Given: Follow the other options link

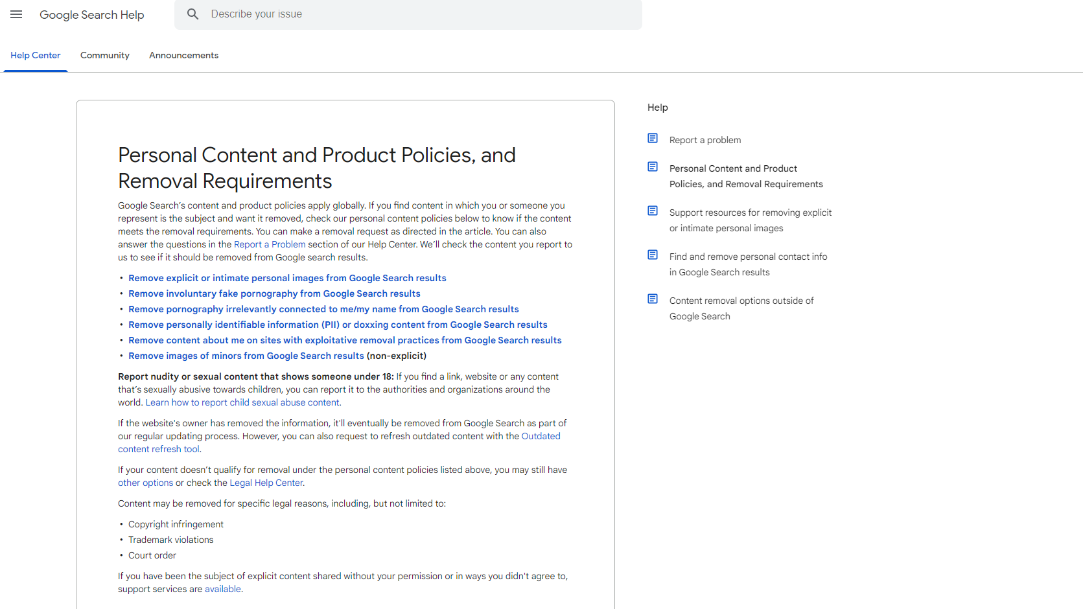Looking at the screenshot, I should pyautogui.click(x=145, y=483).
